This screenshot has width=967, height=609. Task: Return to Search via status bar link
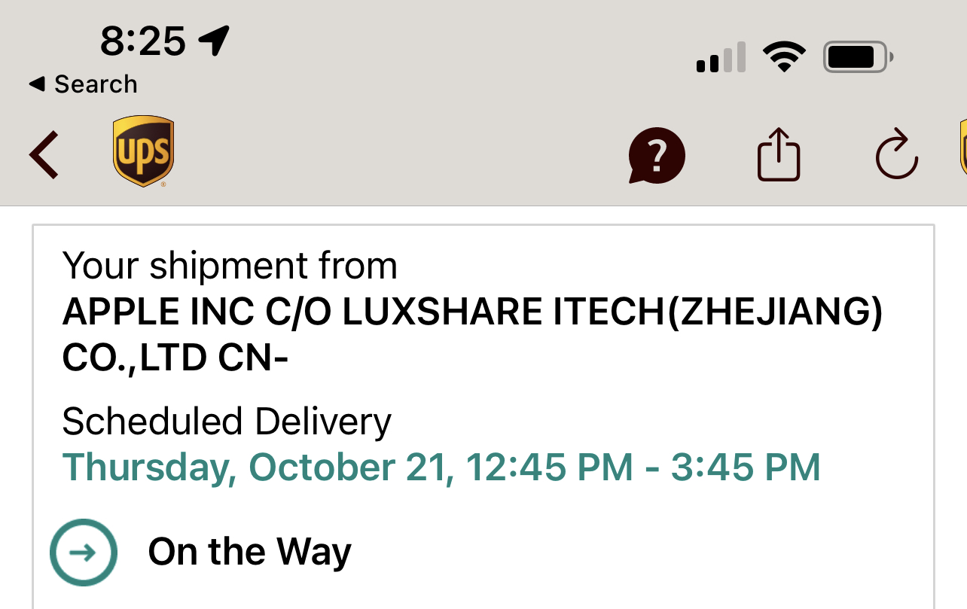83,84
